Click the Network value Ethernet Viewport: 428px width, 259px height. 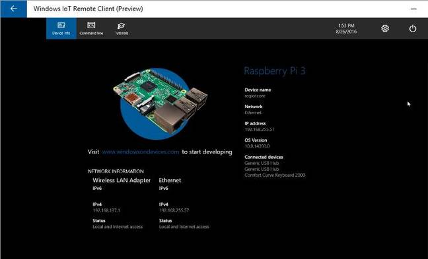(253, 113)
